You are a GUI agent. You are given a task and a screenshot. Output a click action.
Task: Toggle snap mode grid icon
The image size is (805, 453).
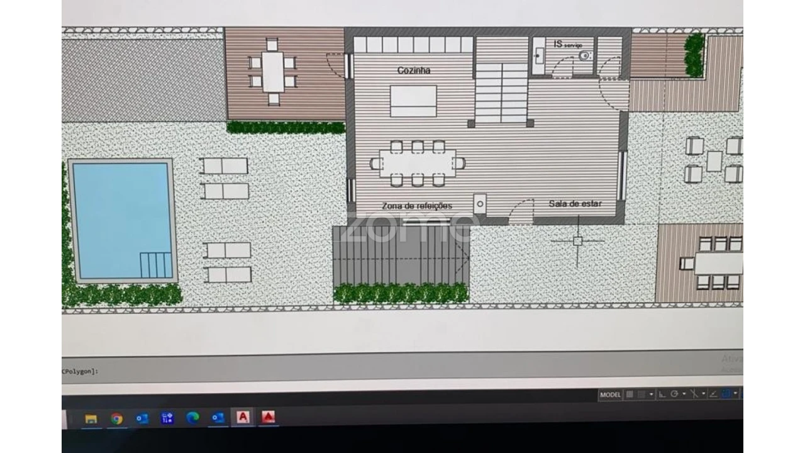641,394
